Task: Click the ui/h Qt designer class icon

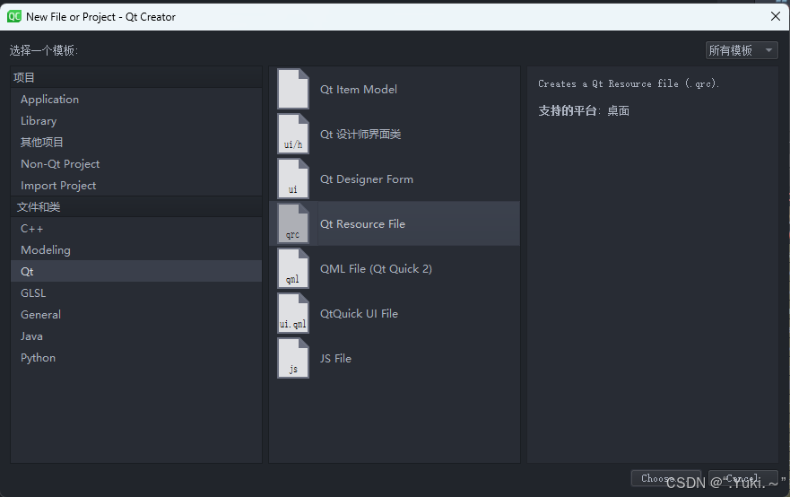Action: point(293,134)
